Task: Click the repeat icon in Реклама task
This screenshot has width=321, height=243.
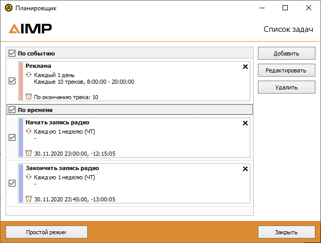Action: point(29,74)
